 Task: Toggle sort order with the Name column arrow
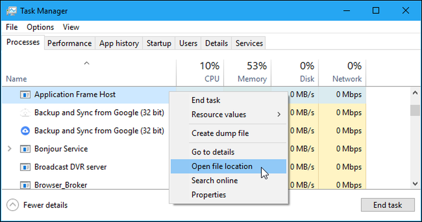pyautogui.click(x=87, y=64)
